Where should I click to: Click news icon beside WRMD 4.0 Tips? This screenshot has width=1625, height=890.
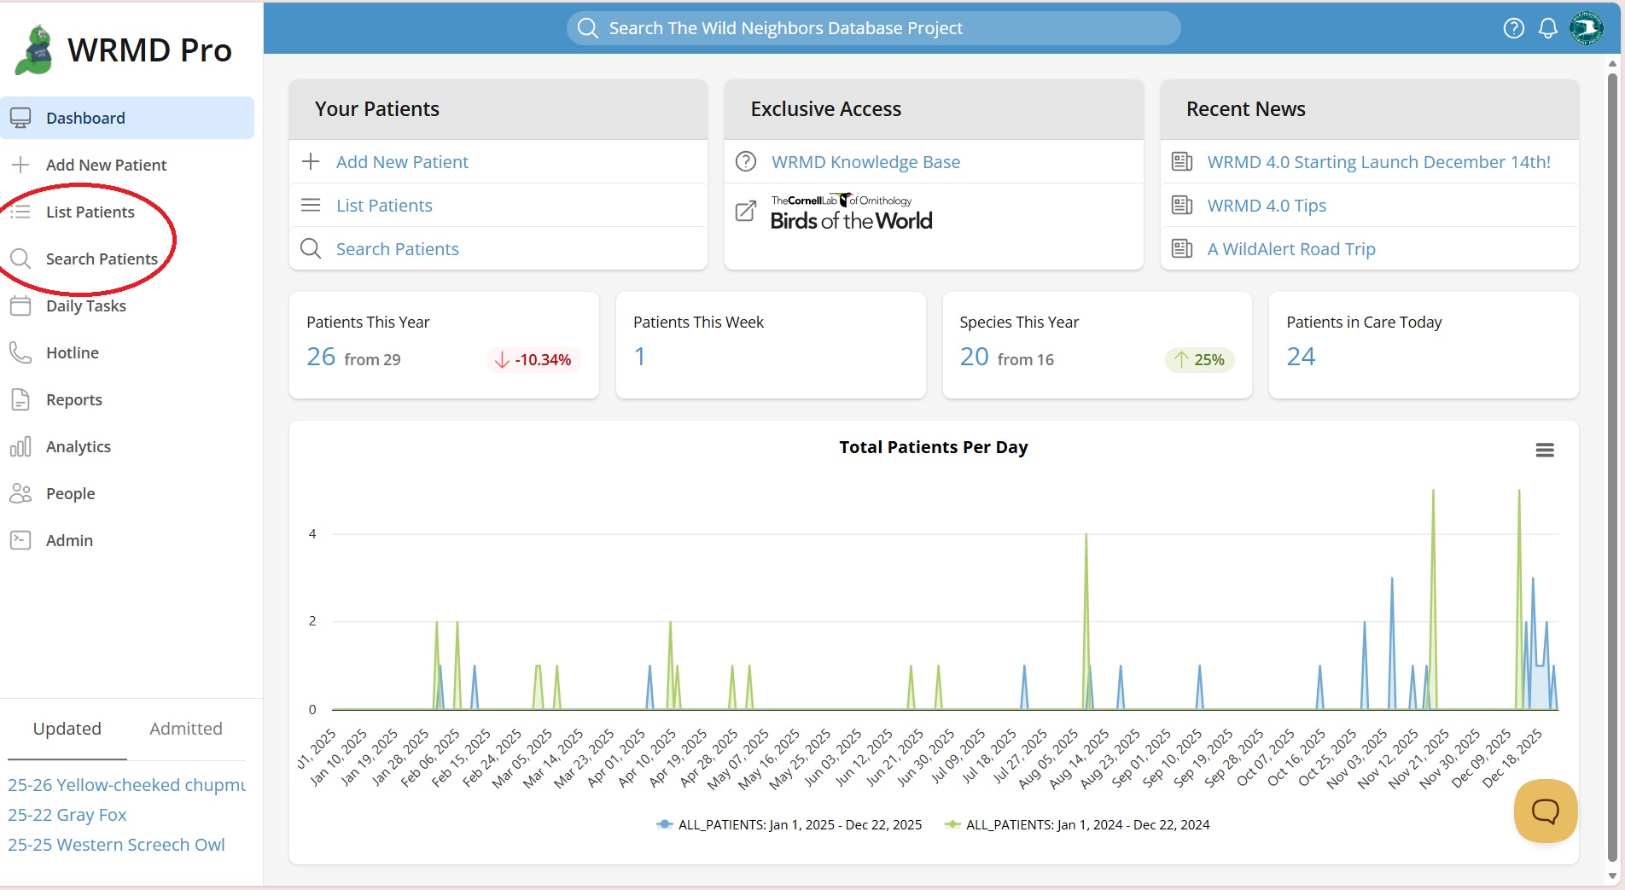pyautogui.click(x=1182, y=205)
